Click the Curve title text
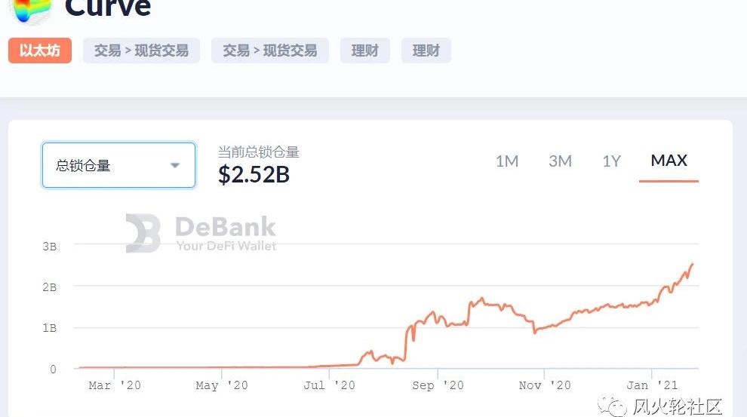 (108, 8)
